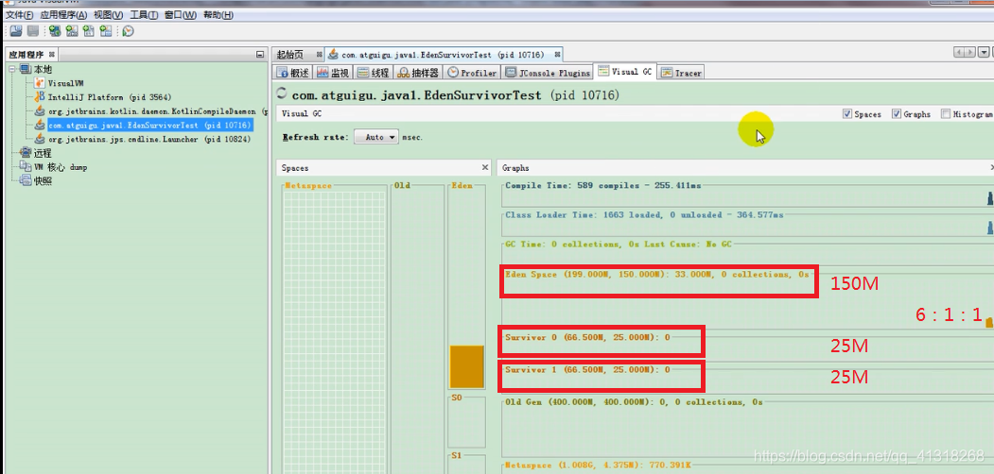This screenshot has height=474, width=994.
Task: Click the greyed Save toolbar icon
Action: pyautogui.click(x=33, y=30)
